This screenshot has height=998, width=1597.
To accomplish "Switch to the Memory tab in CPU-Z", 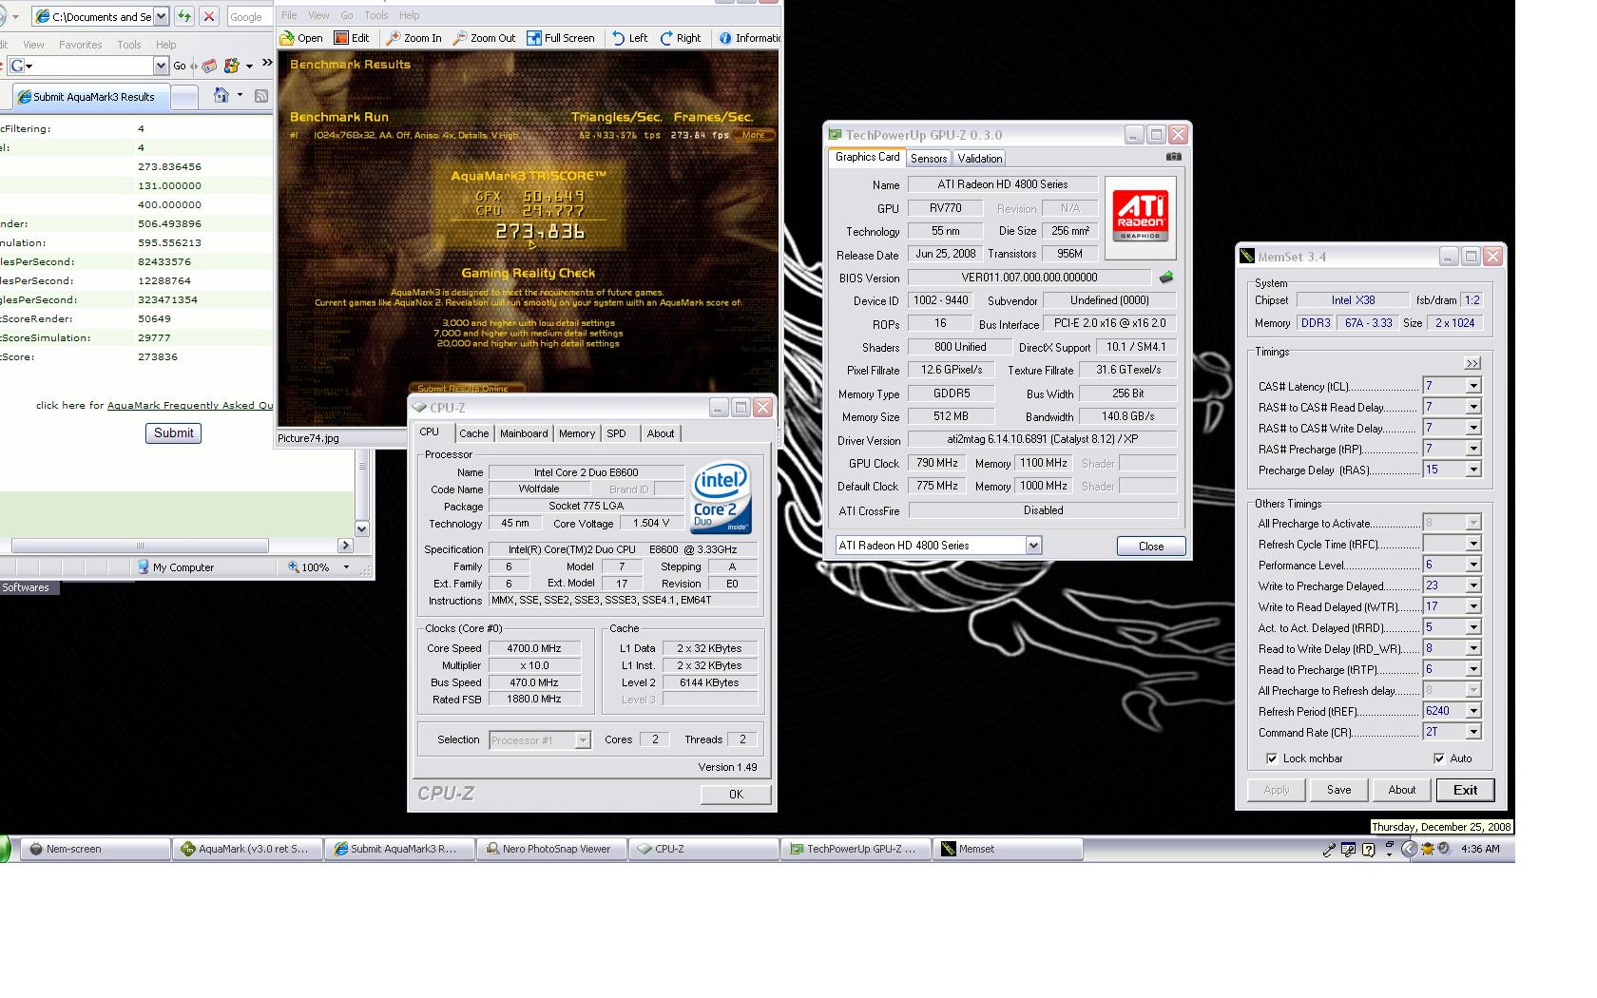I will (x=576, y=433).
